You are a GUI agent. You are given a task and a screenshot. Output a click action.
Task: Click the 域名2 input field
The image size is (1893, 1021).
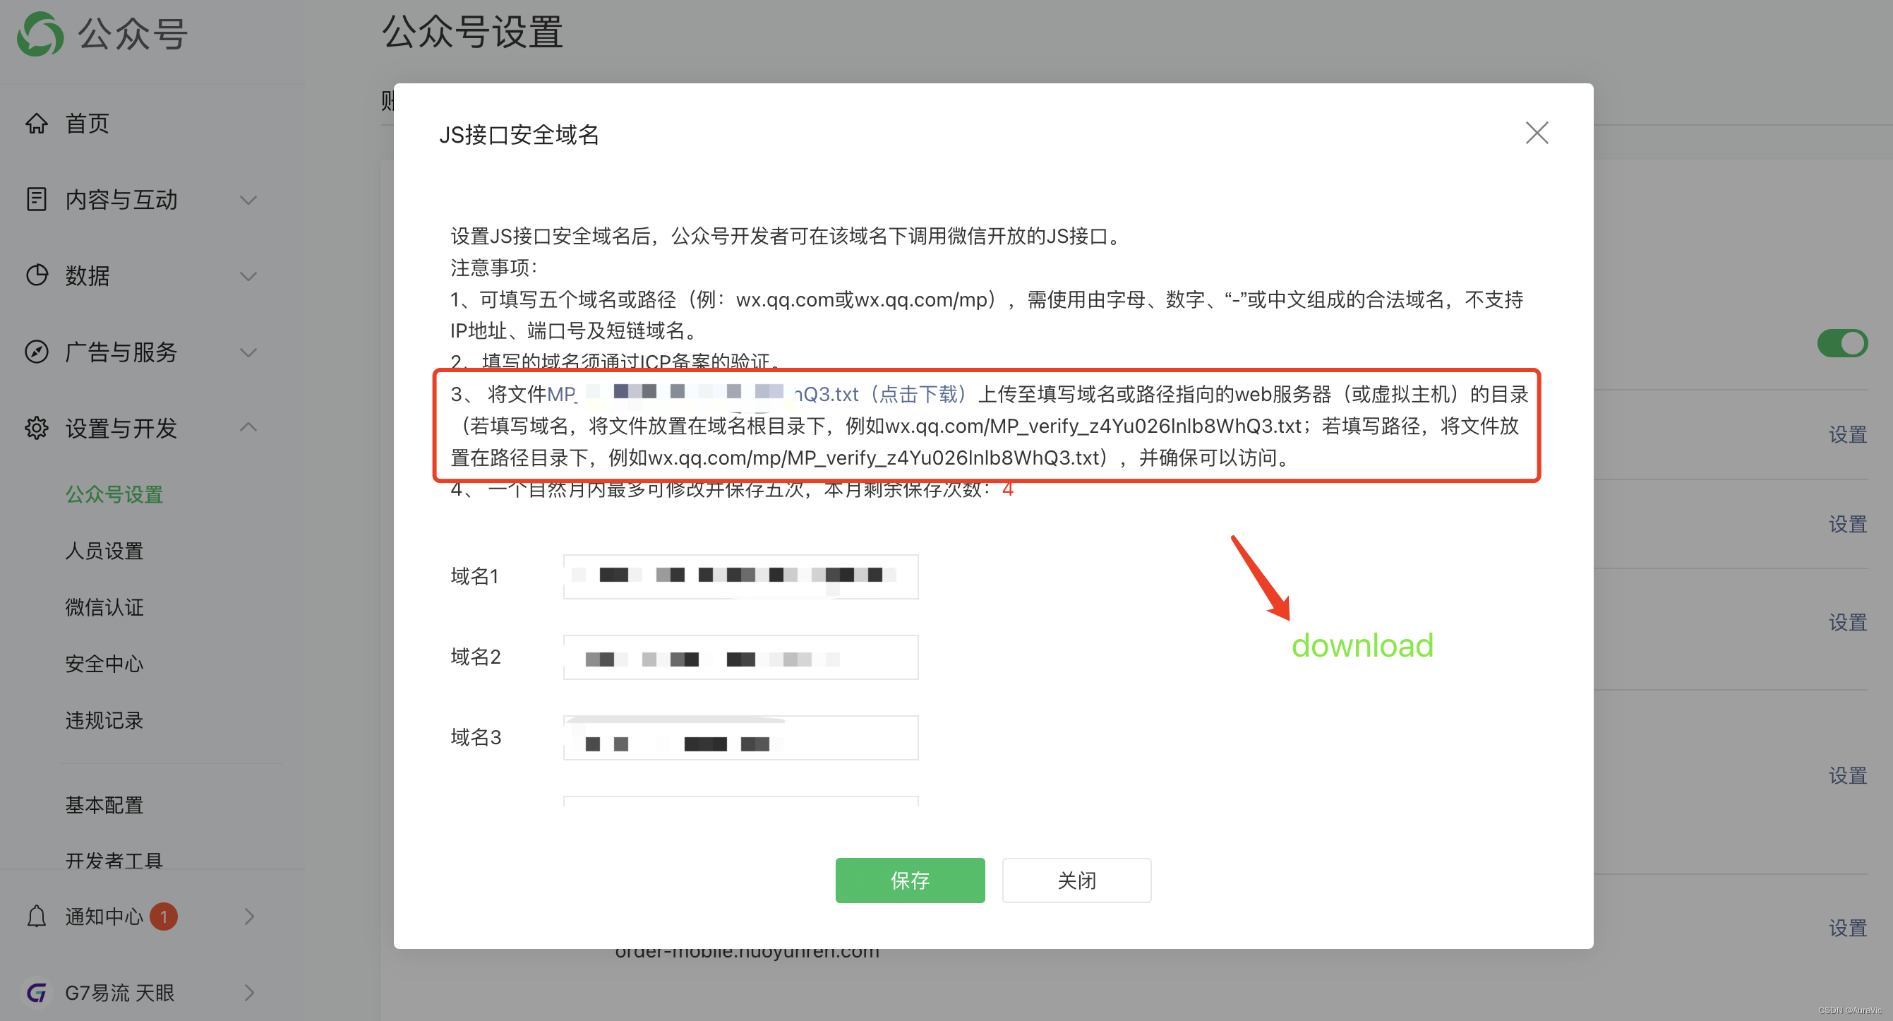pyautogui.click(x=740, y=657)
